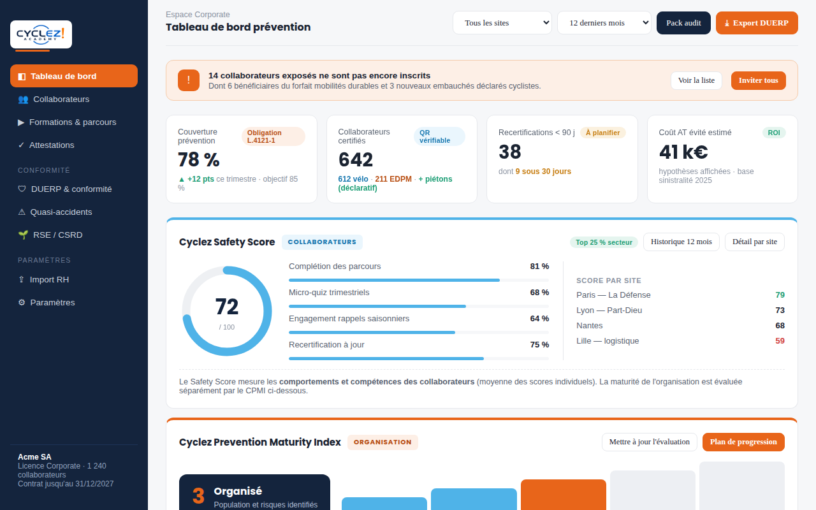816x510 pixels.
Task: Open Historique 12 mois
Action: (681, 242)
